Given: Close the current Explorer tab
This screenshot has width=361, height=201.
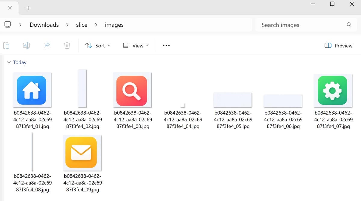Looking at the screenshot, I should coord(10,8).
